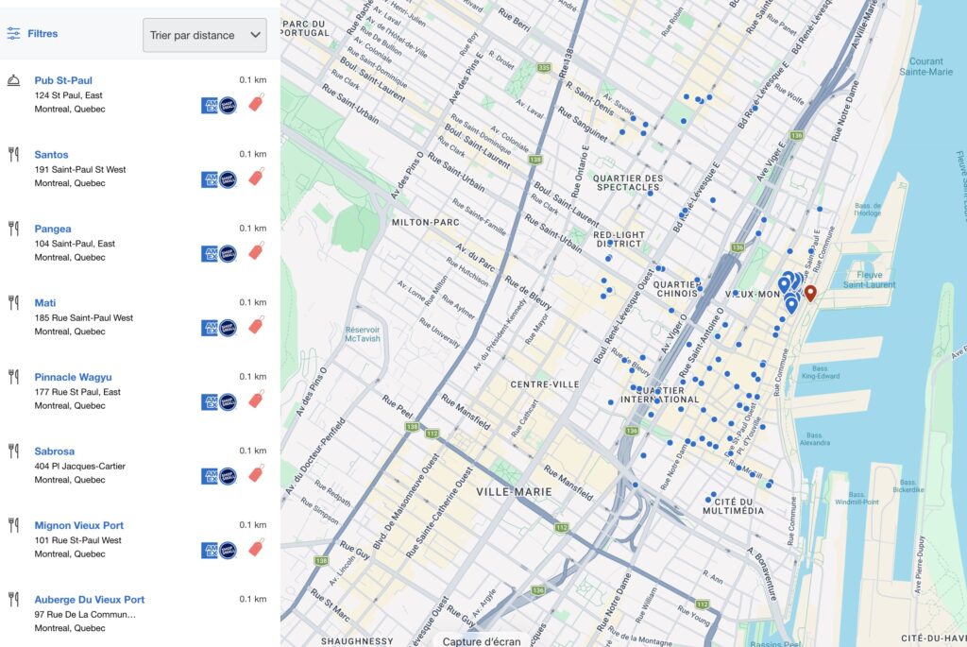This screenshot has height=647, width=967.
Task: Click the VILLE-MARIE label on the map
Action: click(x=515, y=492)
